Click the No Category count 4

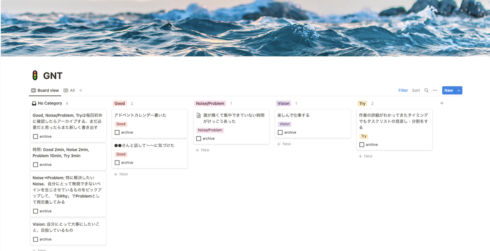pyautogui.click(x=67, y=103)
